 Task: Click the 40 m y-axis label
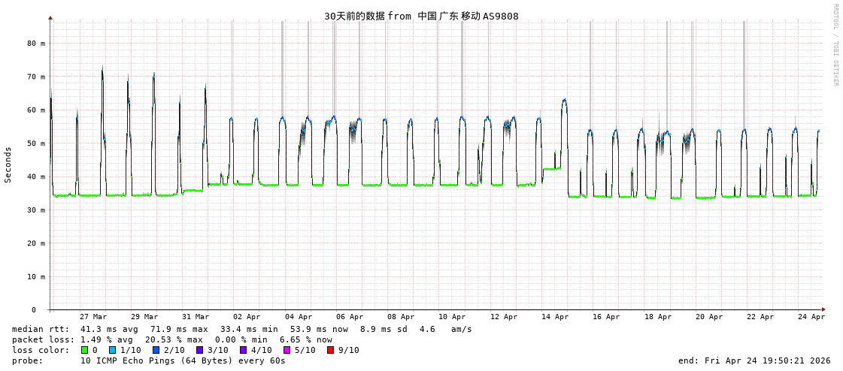click(x=37, y=176)
